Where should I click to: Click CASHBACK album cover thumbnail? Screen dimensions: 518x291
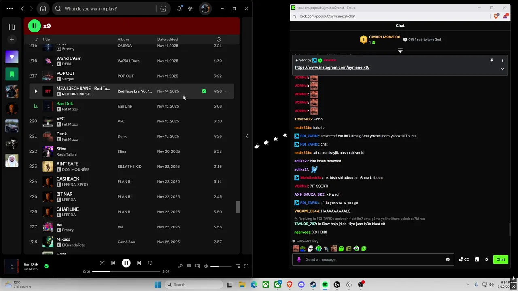coord(48,181)
